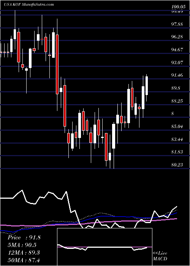The image size is (190, 266).
Task: Click the 93.07 axis label
Action: point(177,62)
